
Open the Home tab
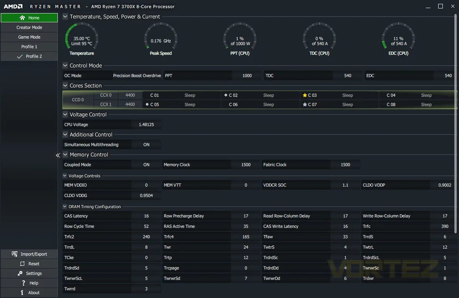click(29, 18)
